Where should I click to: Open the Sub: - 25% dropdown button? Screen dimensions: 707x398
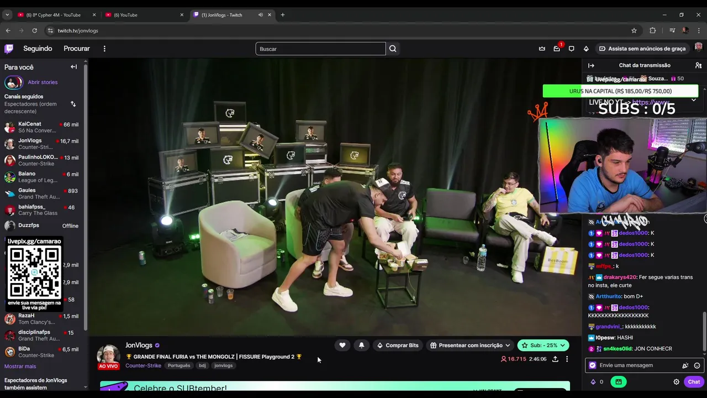(x=543, y=345)
